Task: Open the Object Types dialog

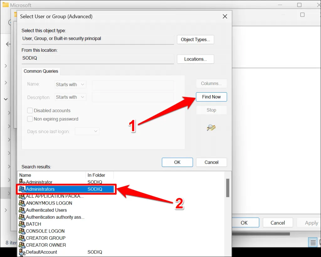Action: (195, 40)
